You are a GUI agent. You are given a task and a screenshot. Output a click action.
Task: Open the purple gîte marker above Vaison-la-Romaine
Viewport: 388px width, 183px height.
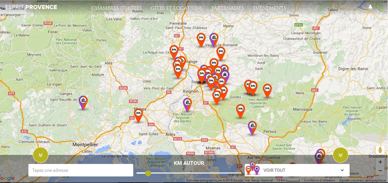tap(214, 40)
